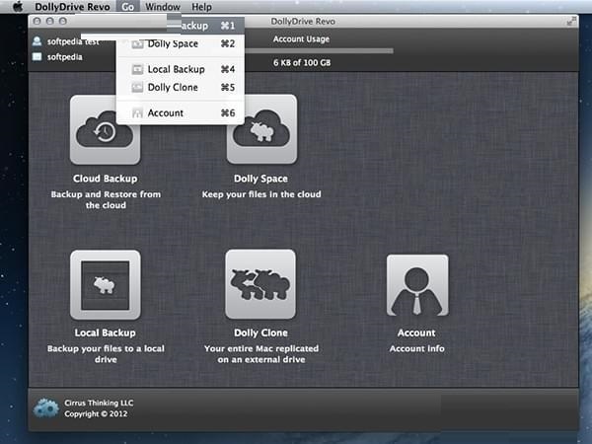Viewport: 592px width, 444px height.
Task: Click the 'softpedia test' username text
Action: tap(73, 41)
